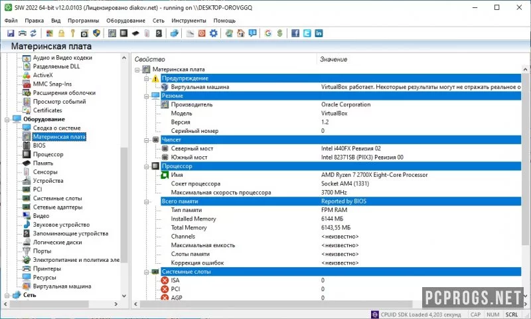The height and width of the screenshot is (319, 531).
Task: Click tree panel horizontal scroll right arrow
Action: pyautogui.click(x=116, y=304)
